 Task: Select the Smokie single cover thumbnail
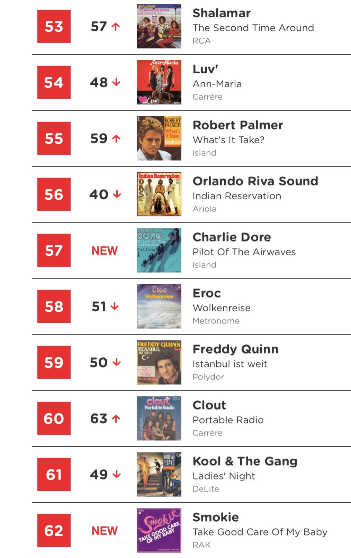coord(159,531)
